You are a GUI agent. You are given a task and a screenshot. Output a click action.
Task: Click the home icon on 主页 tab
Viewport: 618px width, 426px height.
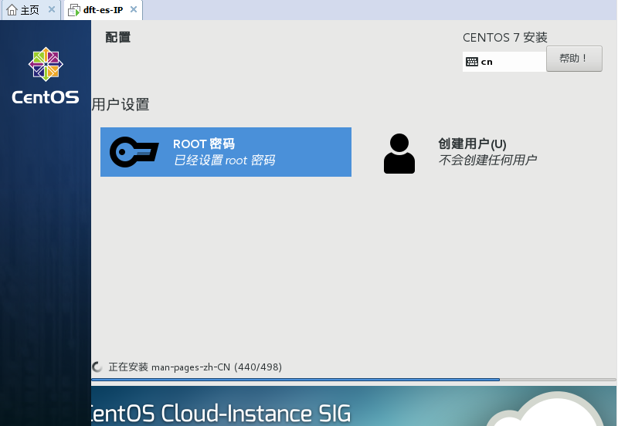(12, 10)
